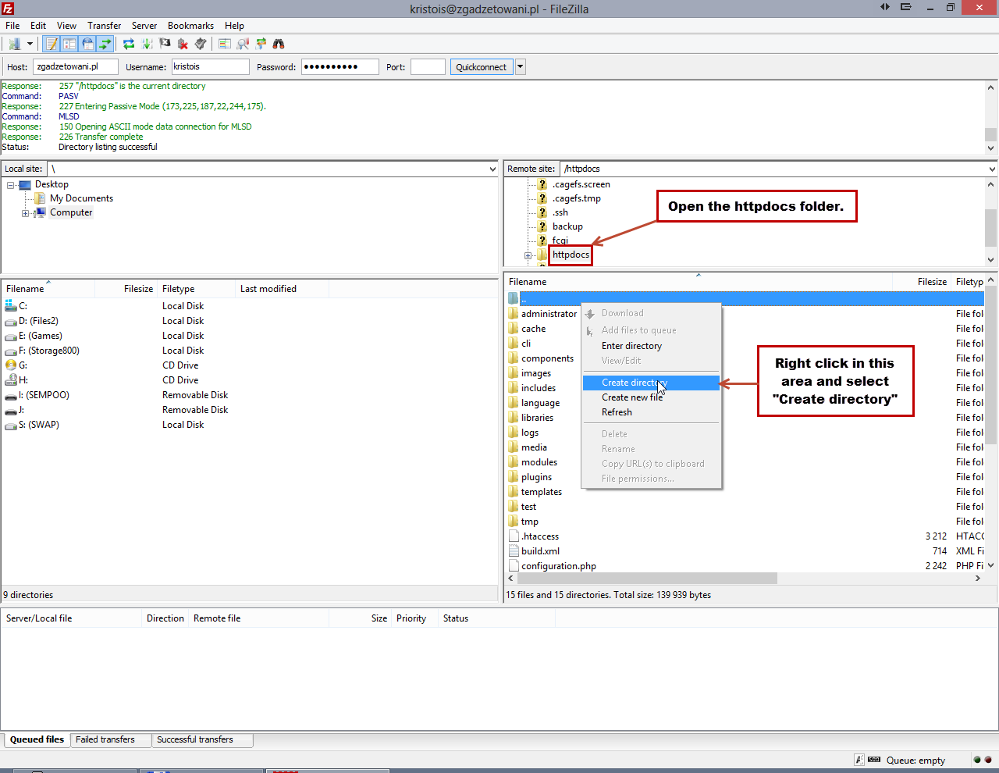
Task: Click the speed limit icon in status bar
Action: (874, 760)
